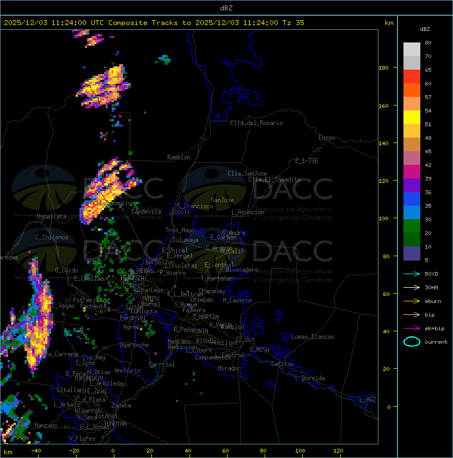Pick the purple 36-39 dBZ band

point(412,185)
